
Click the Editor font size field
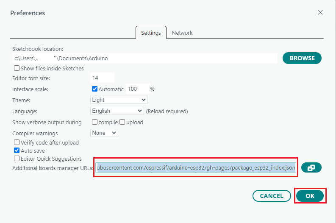click(x=102, y=78)
